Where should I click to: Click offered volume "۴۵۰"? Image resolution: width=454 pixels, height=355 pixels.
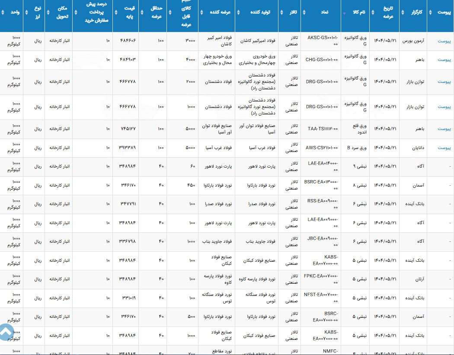tap(191, 185)
